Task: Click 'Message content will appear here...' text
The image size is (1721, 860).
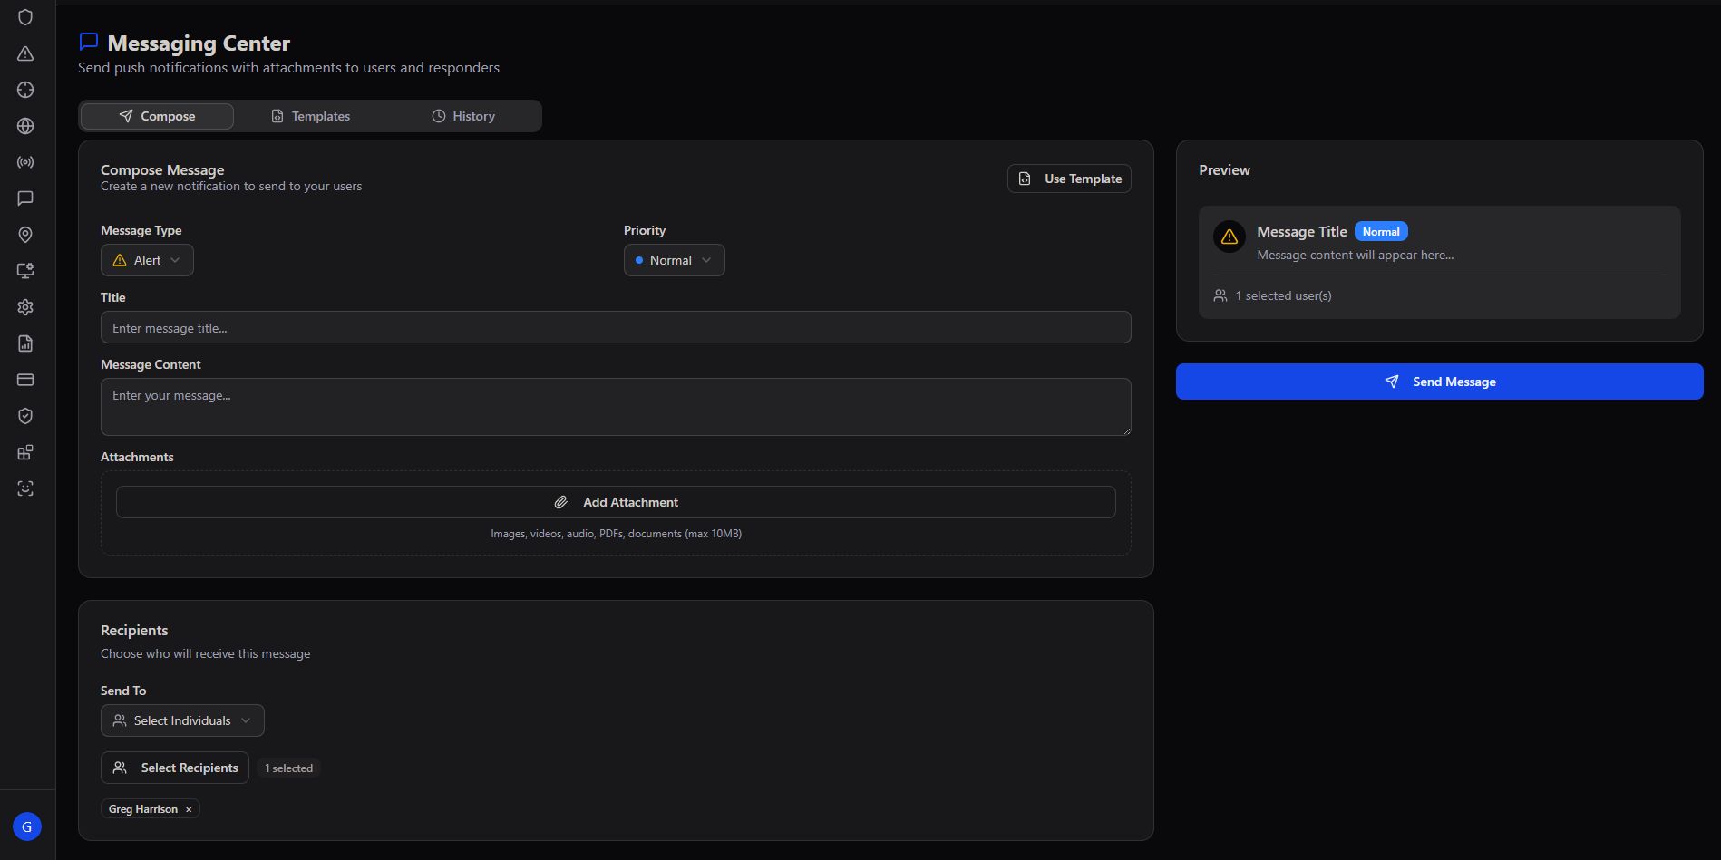Action: pos(1355,256)
